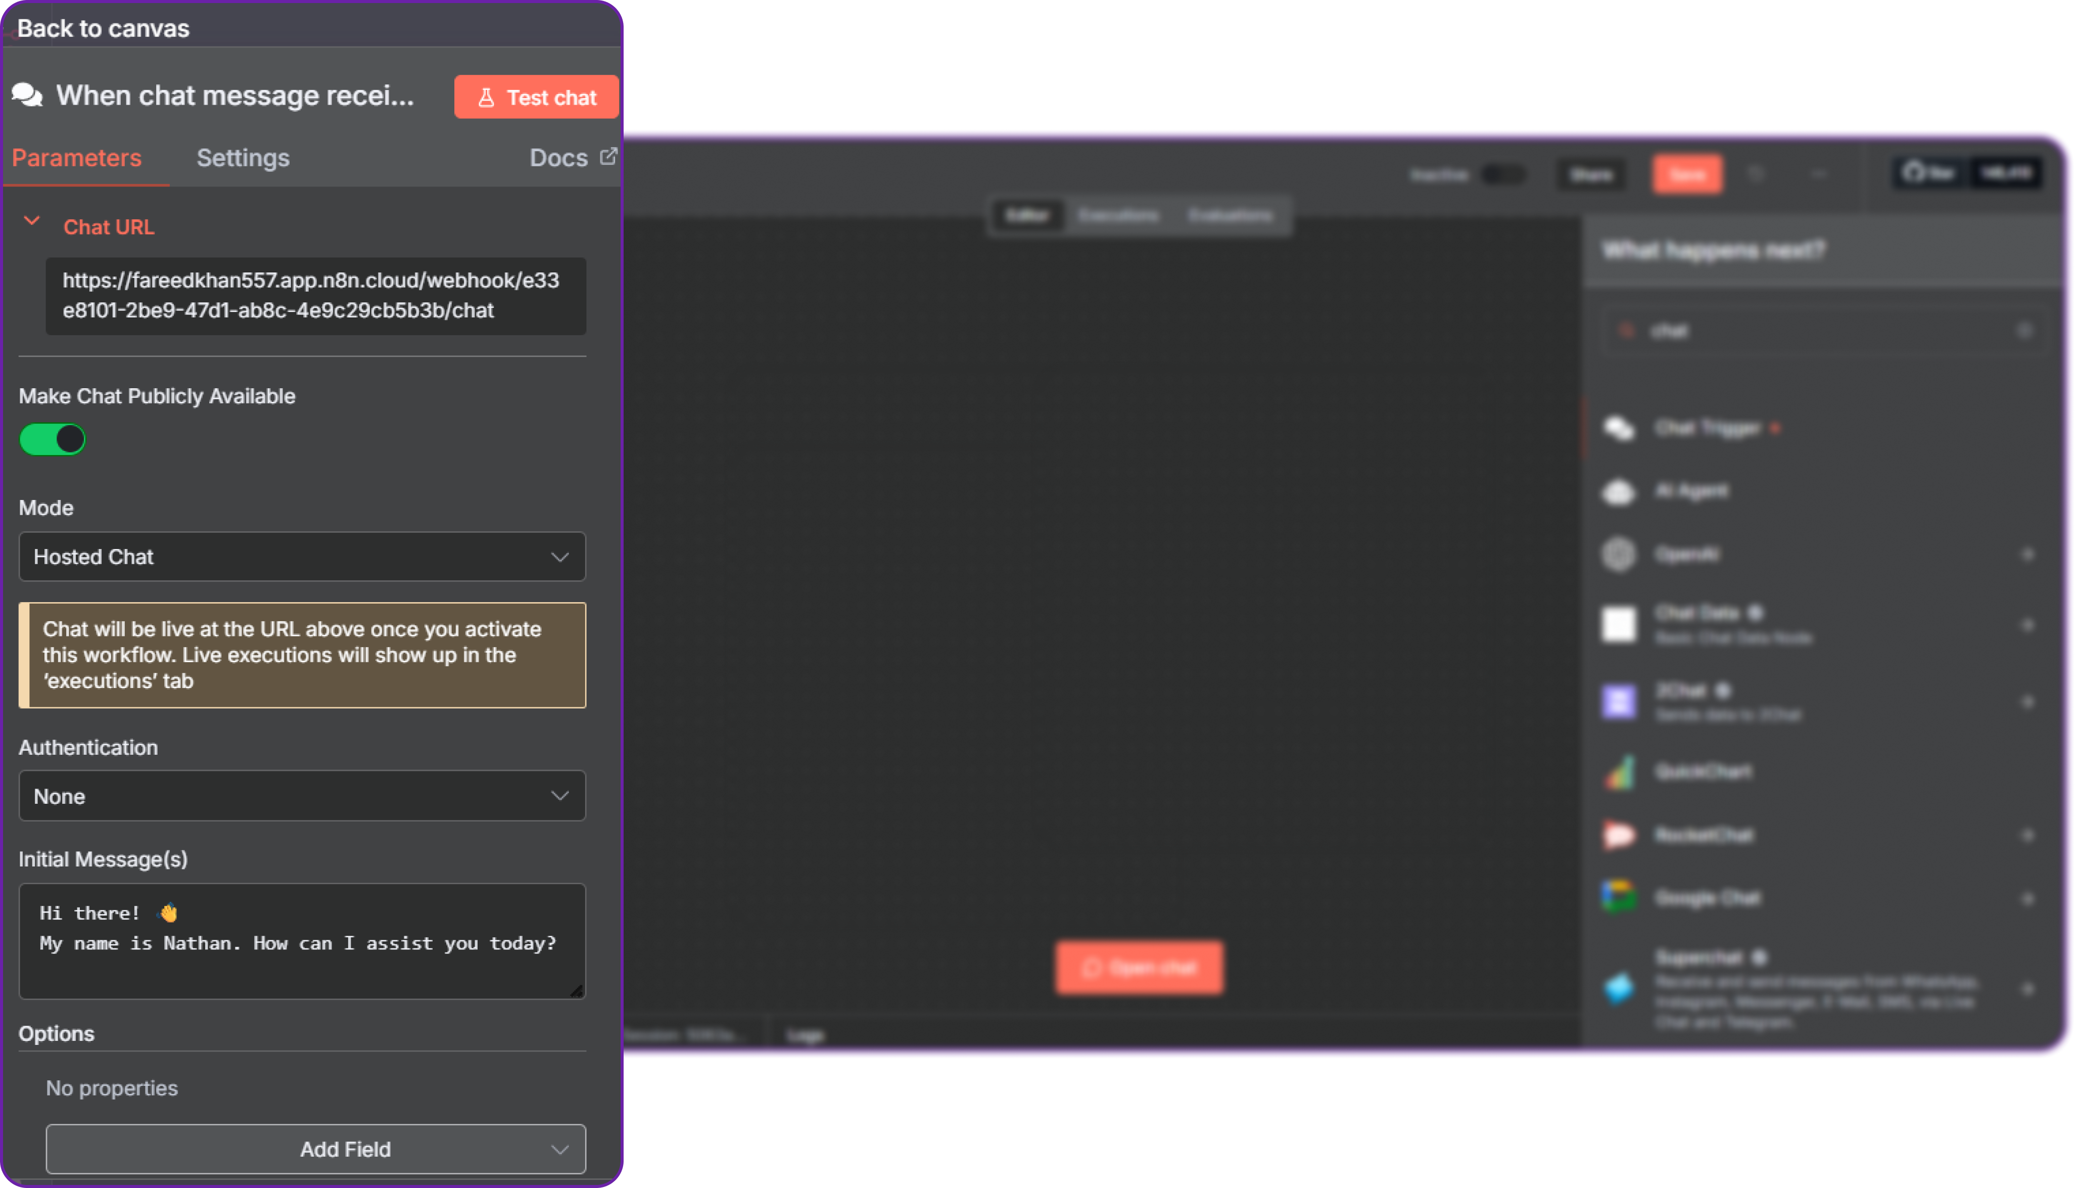Click the XChat node icon
This screenshot has width=2075, height=1188.
(1620, 701)
